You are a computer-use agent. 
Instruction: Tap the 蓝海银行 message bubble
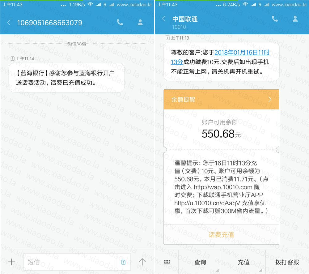(67, 78)
